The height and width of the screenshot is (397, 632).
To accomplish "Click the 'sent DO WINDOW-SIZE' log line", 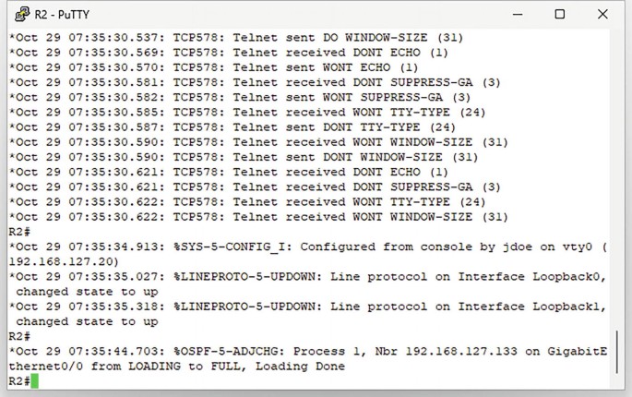I will tap(236, 38).
